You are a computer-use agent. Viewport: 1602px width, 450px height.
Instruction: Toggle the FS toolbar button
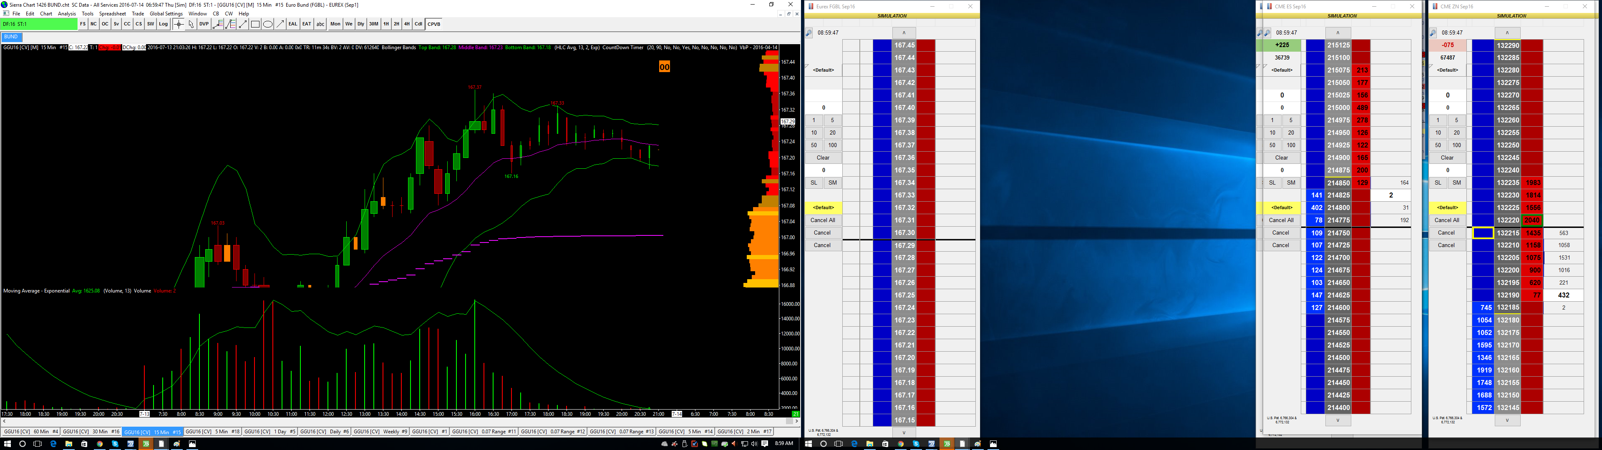pyautogui.click(x=83, y=24)
